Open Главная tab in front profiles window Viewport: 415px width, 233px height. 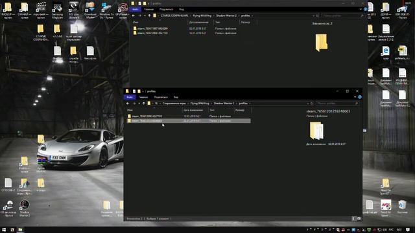coord(143,97)
